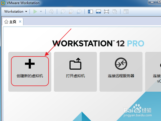Click Send Ctrl+Alt+Del toolbar icon
This screenshot has height=121, width=161.
(51, 12)
